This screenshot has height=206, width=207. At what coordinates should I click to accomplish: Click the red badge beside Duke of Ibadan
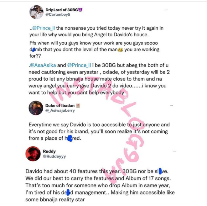[x=78, y=106]
